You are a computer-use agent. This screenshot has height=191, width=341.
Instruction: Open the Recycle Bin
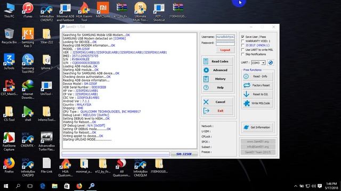[x=9, y=36]
